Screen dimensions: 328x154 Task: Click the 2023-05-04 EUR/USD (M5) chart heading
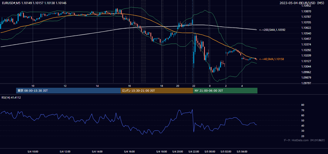(x=302, y=3)
